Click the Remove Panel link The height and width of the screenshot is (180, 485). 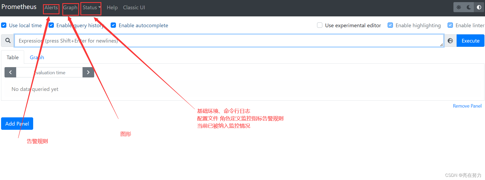click(x=467, y=106)
